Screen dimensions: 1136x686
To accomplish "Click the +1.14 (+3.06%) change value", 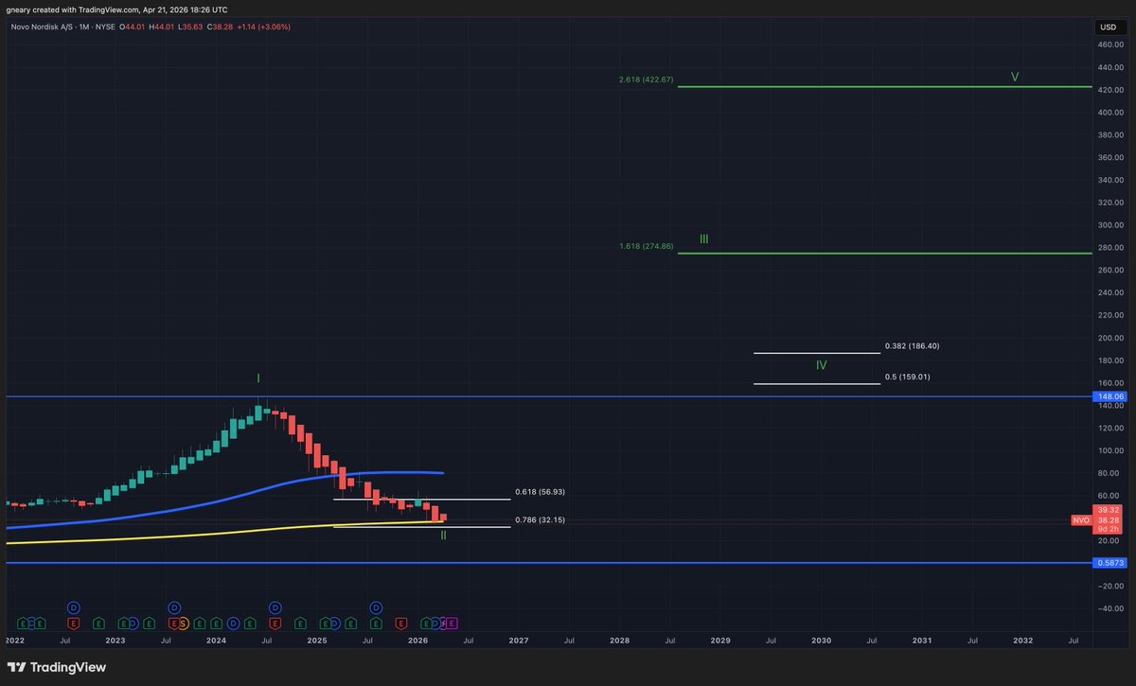I will (264, 26).
